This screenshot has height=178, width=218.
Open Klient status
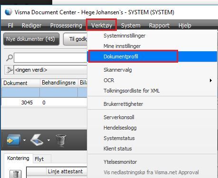pyautogui.click(x=152, y=149)
